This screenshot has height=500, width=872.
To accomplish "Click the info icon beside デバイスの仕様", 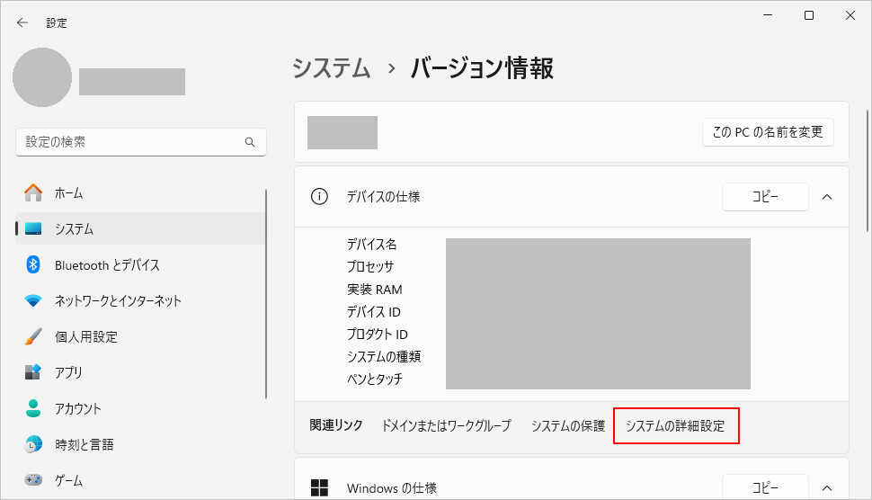I will (319, 196).
